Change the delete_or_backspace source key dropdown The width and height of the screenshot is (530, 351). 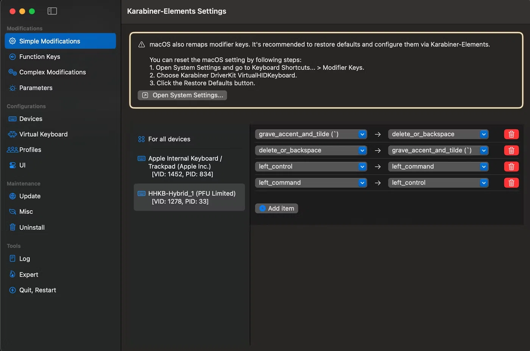311,151
